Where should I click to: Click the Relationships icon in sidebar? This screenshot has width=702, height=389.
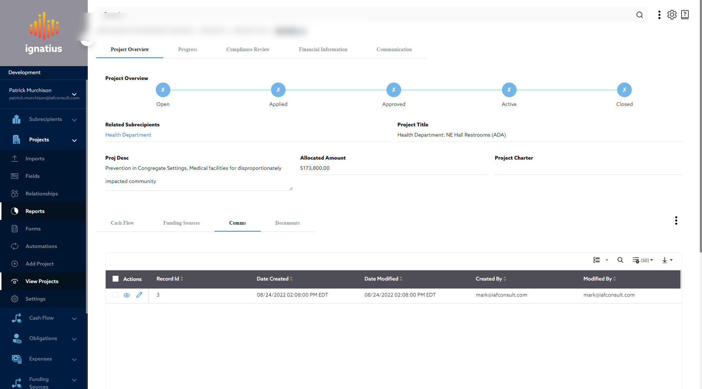15,194
